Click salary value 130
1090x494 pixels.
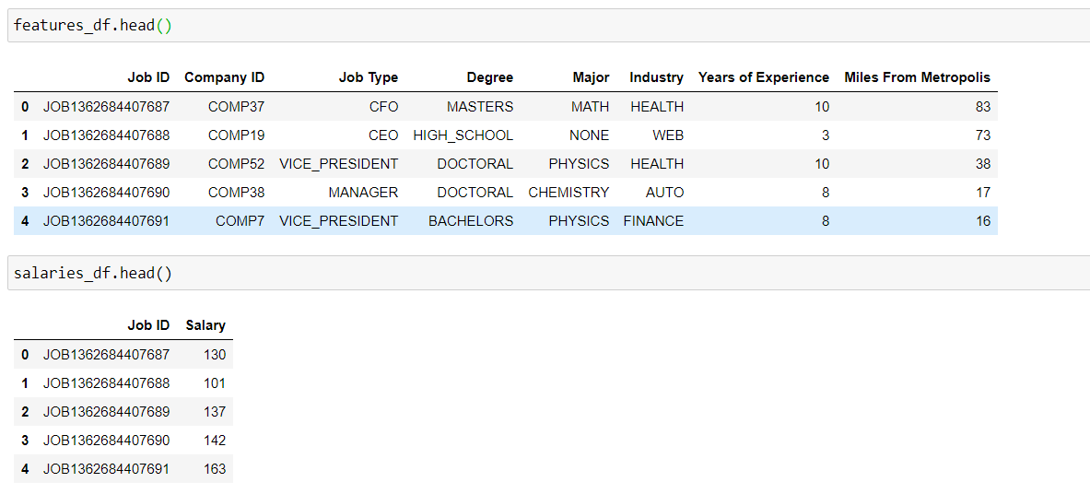215,354
